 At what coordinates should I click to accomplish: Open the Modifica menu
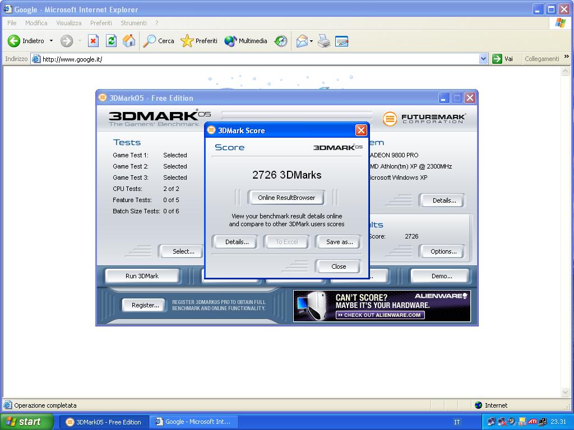[x=36, y=23]
